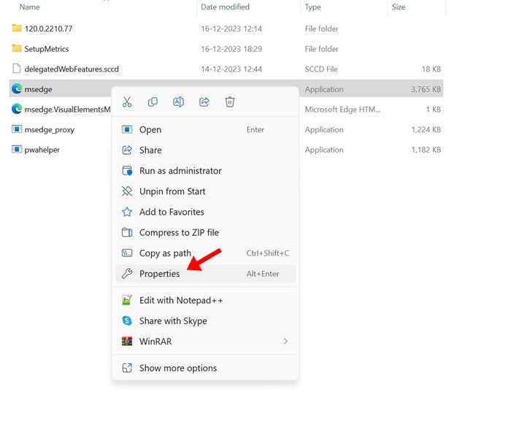Image resolution: width=511 pixels, height=426 pixels.
Task: Expand the WinRAR submenu arrow
Action: click(285, 341)
